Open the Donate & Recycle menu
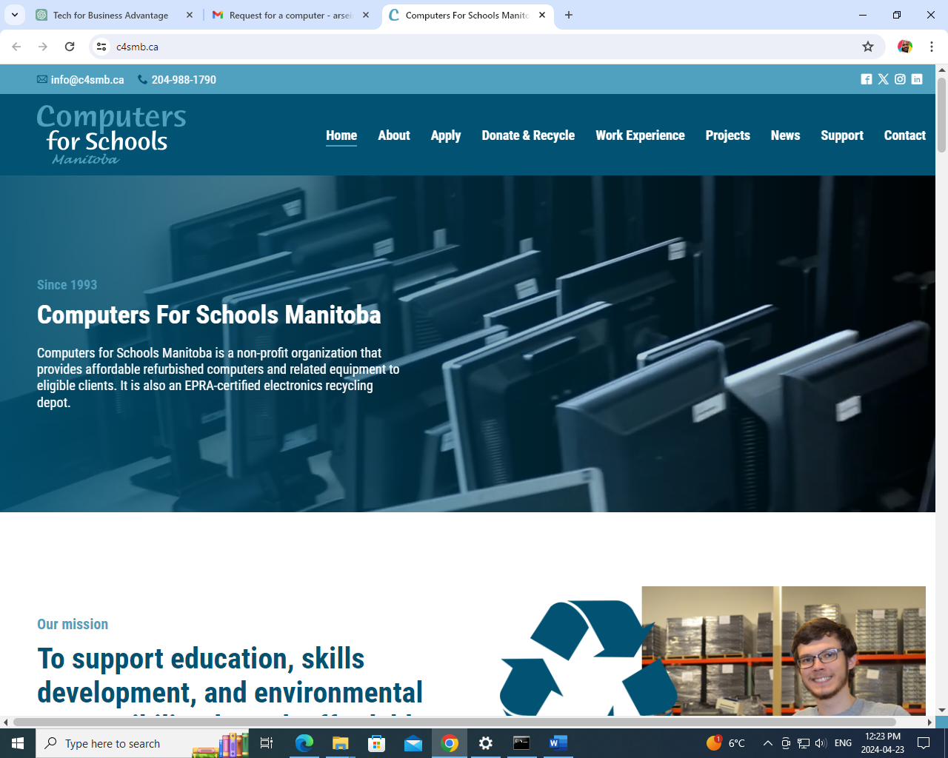The width and height of the screenshot is (948, 758). pos(528,135)
